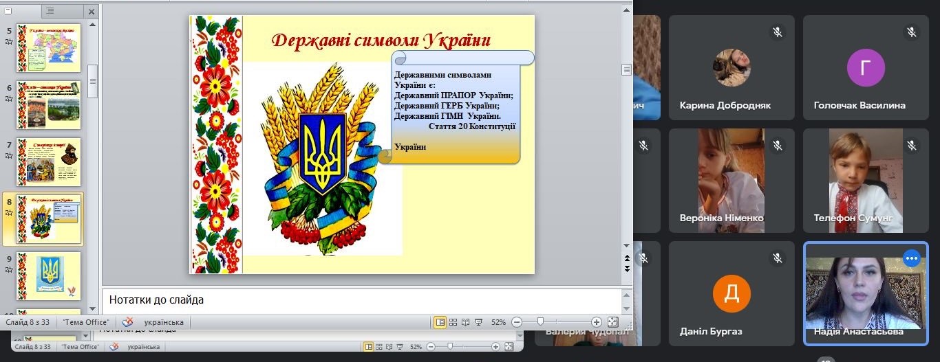
Task: Select Reading view in back PowerPoint window
Action: pyautogui.click(x=390, y=347)
